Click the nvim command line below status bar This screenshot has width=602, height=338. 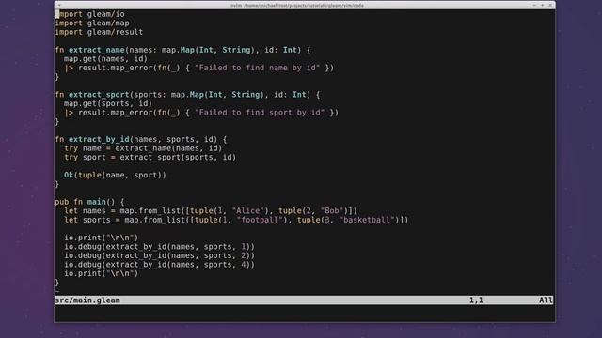[305, 310]
